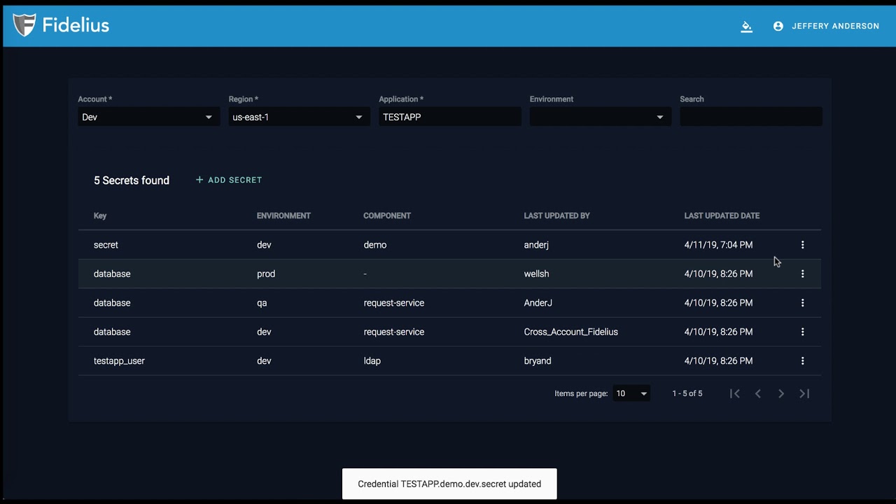Go to the first page of secrets

[735, 393]
